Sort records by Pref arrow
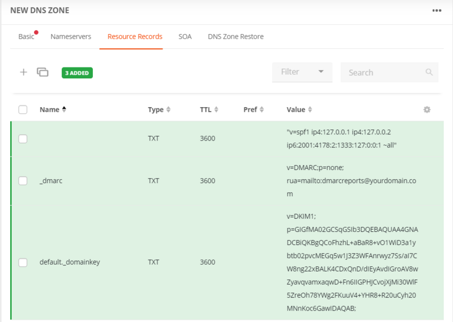 coord(262,109)
